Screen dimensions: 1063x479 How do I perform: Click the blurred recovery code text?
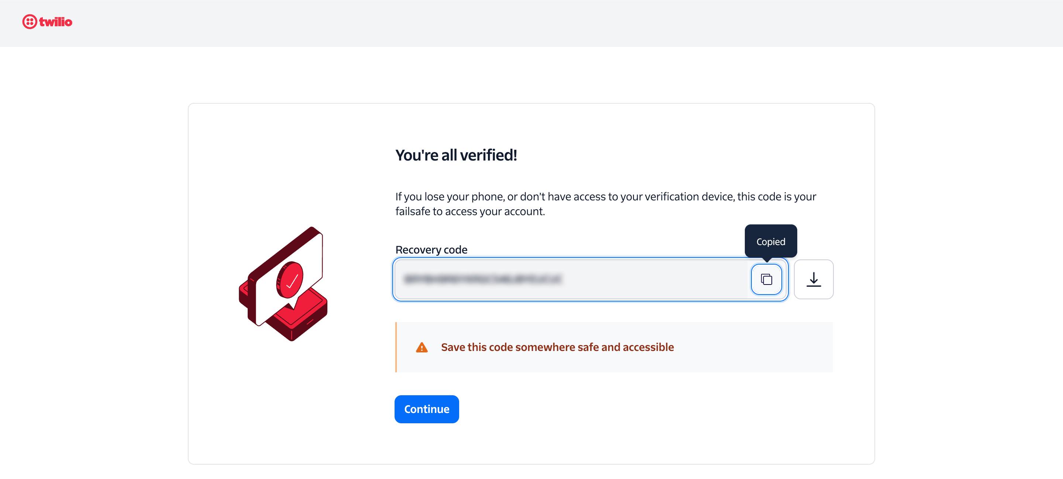pos(483,279)
